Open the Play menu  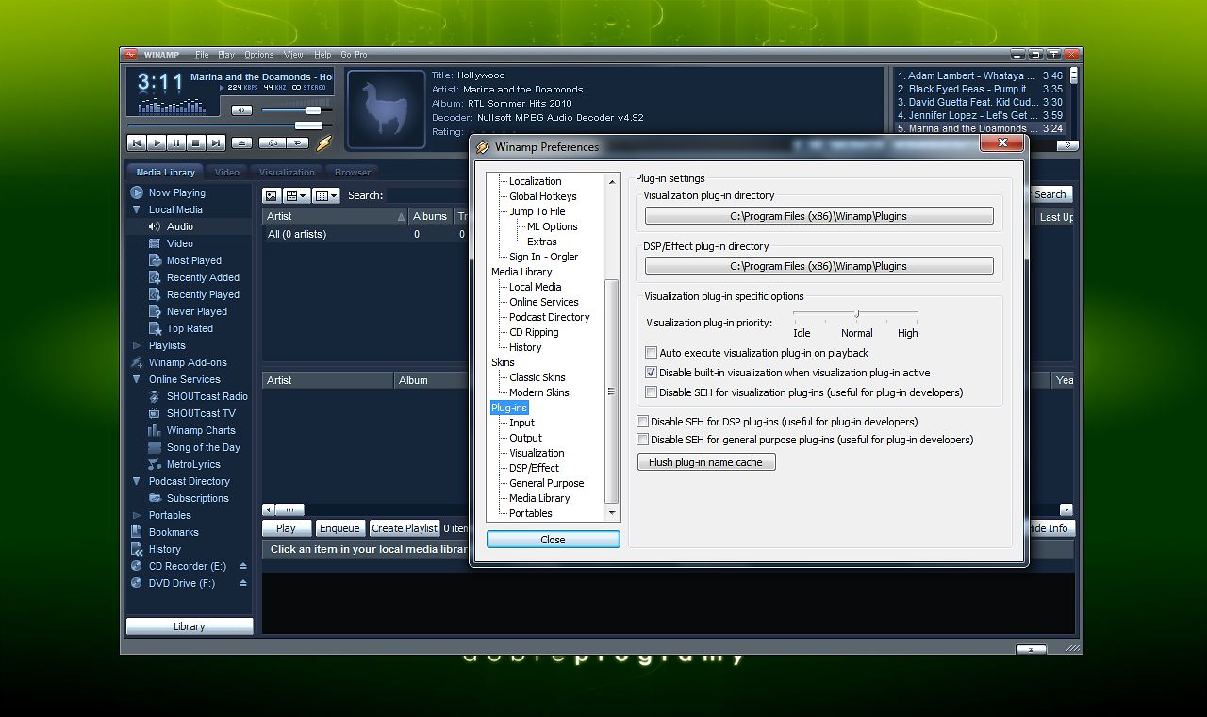coord(226,55)
